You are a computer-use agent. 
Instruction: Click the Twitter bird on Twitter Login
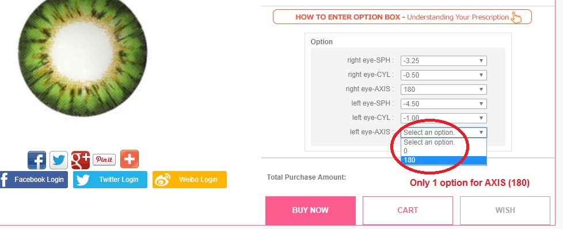tap(83, 180)
